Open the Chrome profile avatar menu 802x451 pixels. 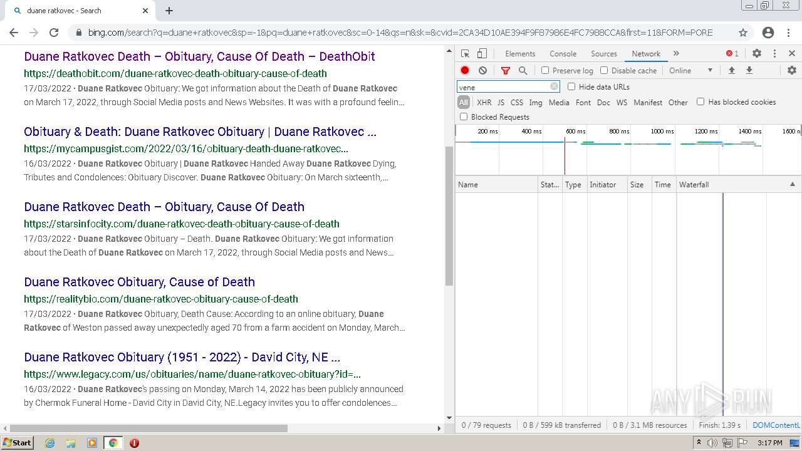tap(768, 33)
